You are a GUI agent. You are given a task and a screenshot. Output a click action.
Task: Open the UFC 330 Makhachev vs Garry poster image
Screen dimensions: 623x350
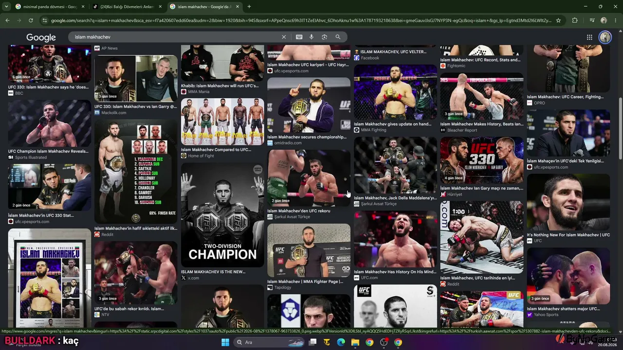[x=482, y=160]
